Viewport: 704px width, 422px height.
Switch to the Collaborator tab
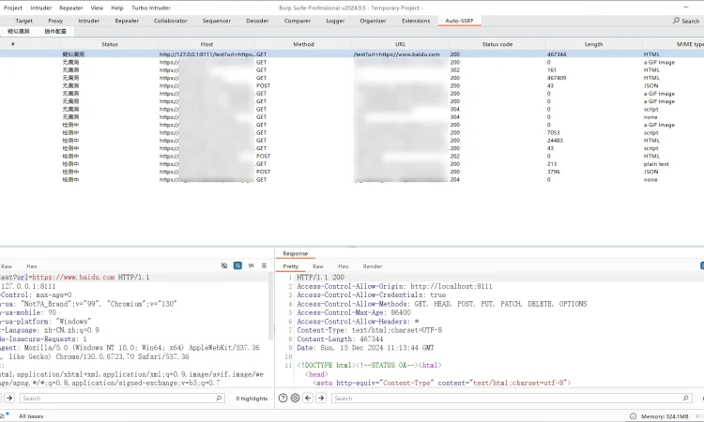pyautogui.click(x=171, y=21)
